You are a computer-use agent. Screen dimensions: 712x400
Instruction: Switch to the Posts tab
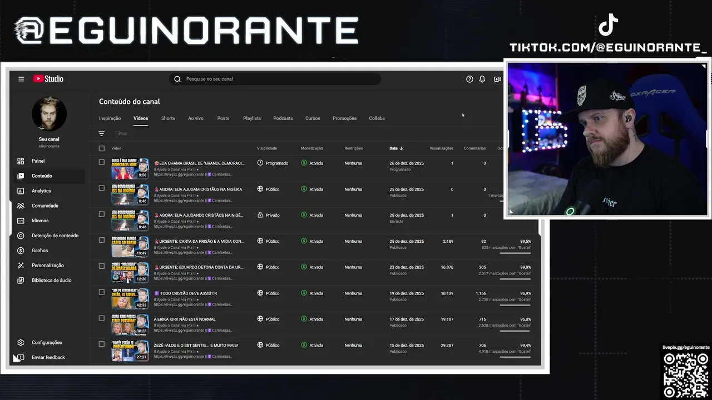tap(223, 118)
